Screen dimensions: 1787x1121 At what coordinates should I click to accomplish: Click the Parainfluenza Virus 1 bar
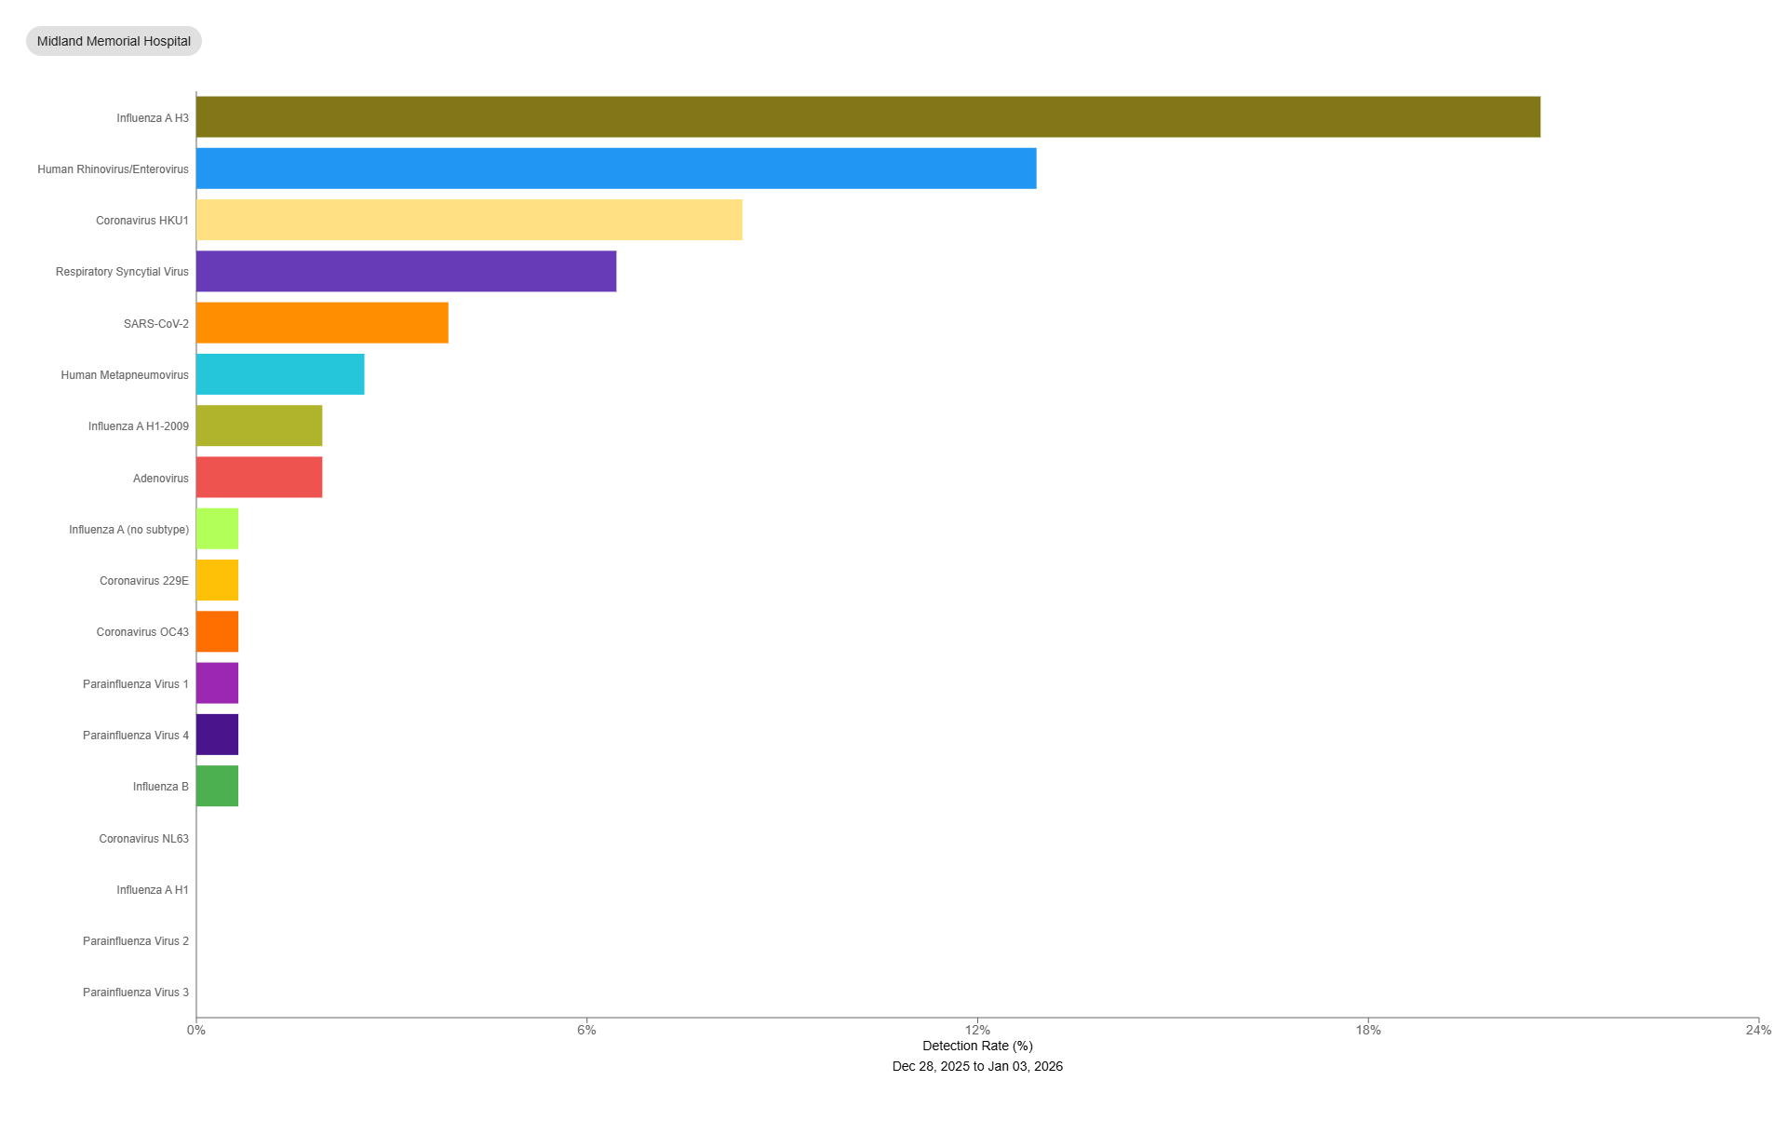coord(217,683)
